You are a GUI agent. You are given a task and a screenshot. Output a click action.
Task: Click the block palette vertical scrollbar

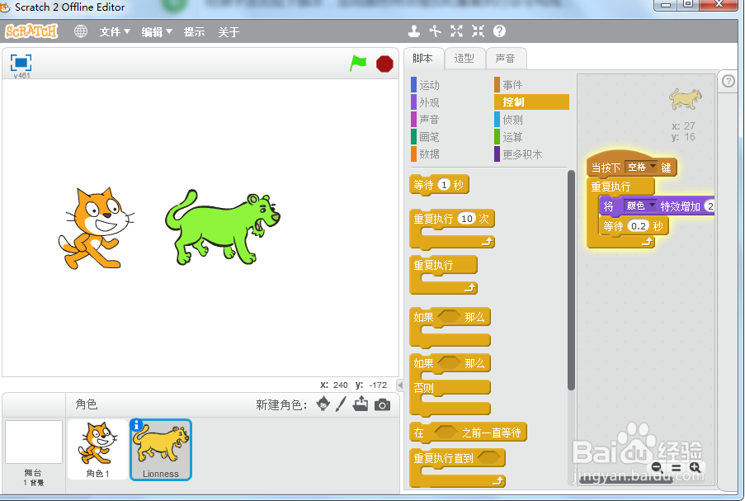coord(571,281)
